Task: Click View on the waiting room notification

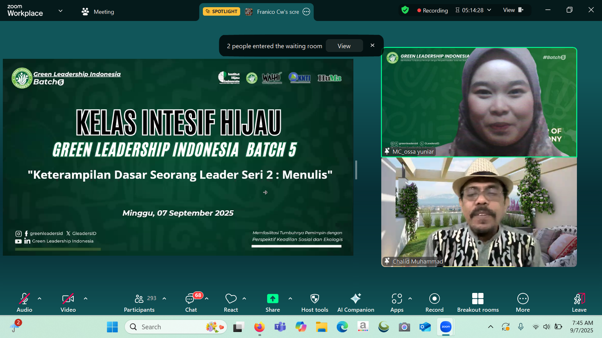Action: pos(344,46)
